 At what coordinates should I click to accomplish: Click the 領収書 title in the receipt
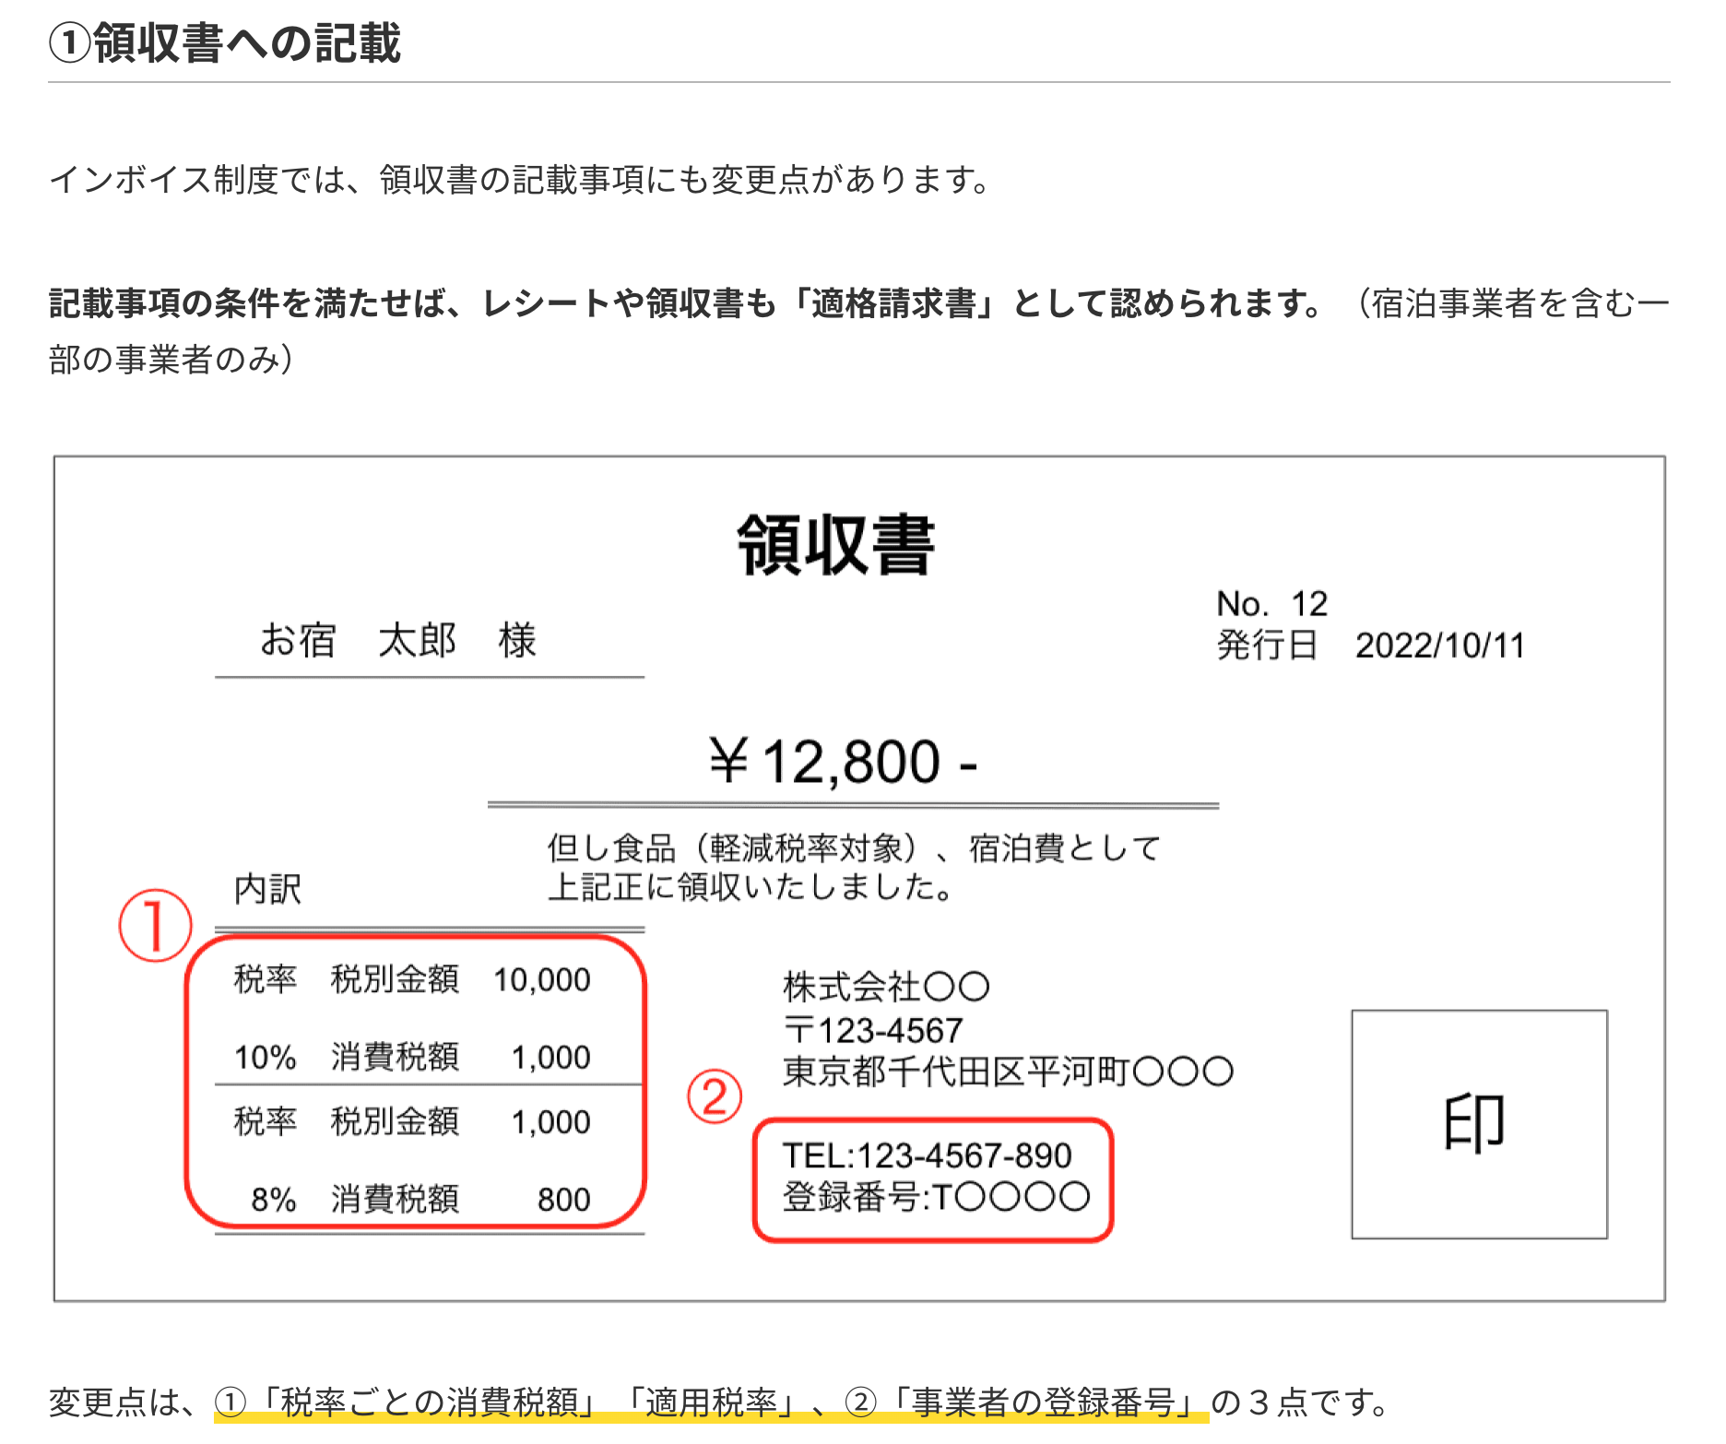click(835, 545)
